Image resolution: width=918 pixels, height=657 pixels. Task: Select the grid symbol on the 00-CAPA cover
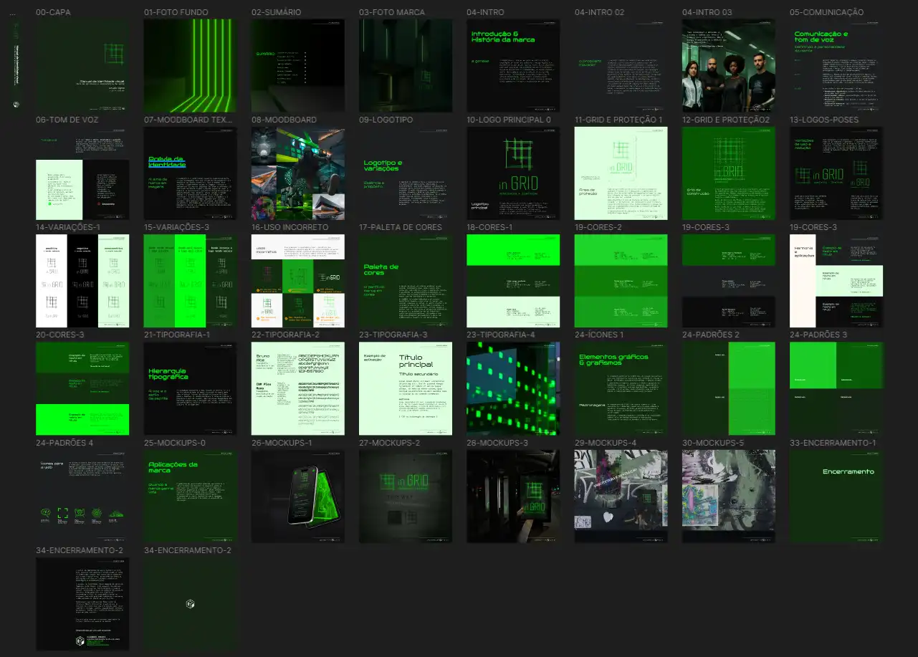(113, 54)
